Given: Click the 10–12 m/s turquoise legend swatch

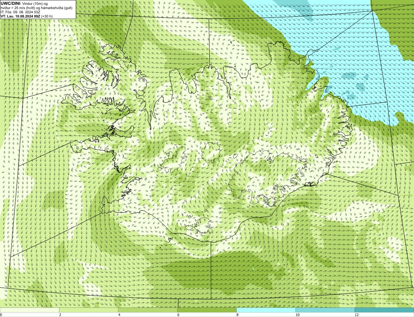Looking at the screenshot, I should (325, 310).
